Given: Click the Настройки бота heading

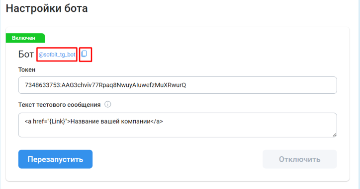Looking at the screenshot, I should click(47, 8).
